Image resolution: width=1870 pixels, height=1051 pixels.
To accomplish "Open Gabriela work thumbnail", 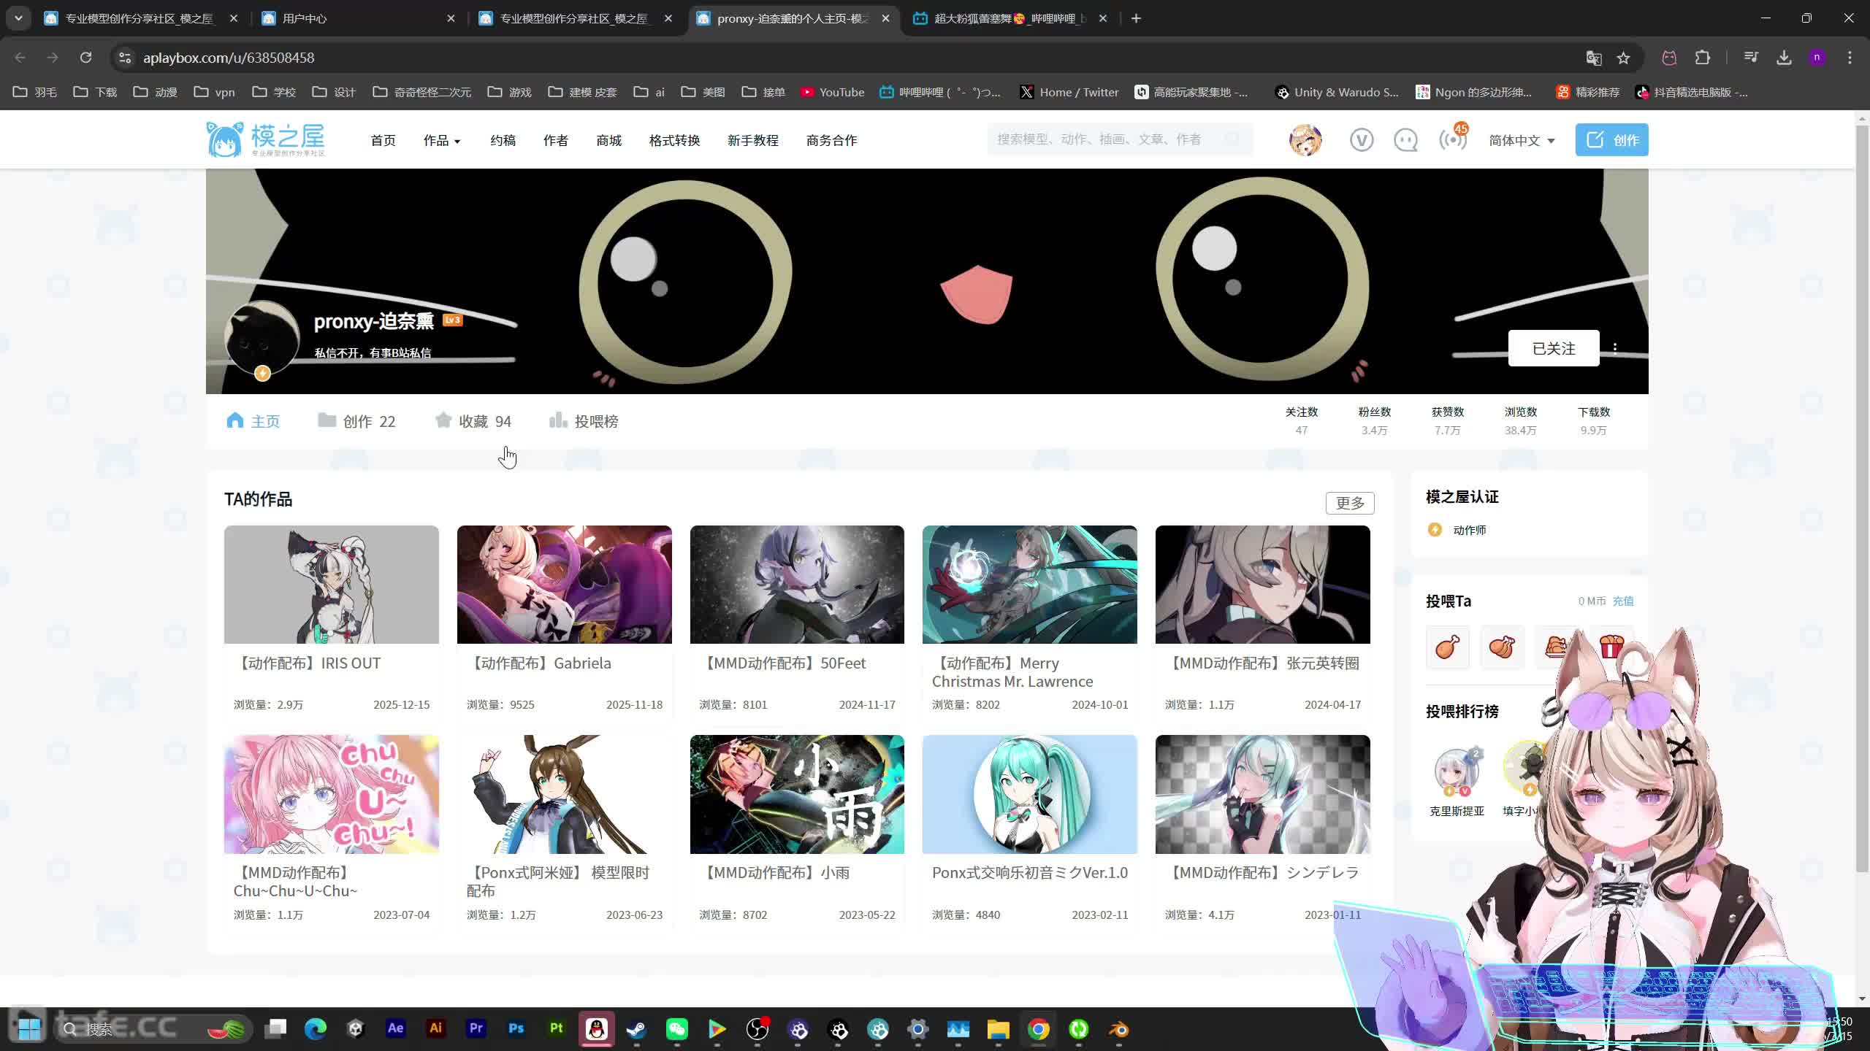I will (564, 585).
